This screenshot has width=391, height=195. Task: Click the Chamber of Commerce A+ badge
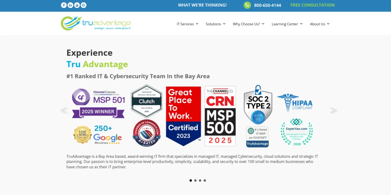tap(147, 133)
